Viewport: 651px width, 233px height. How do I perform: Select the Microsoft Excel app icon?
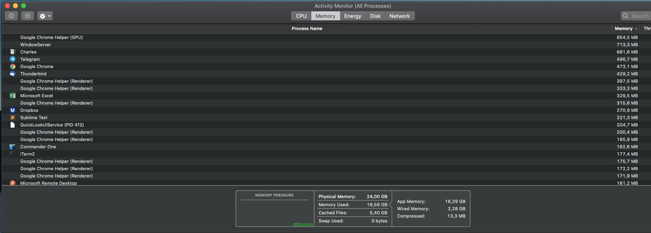coord(12,96)
